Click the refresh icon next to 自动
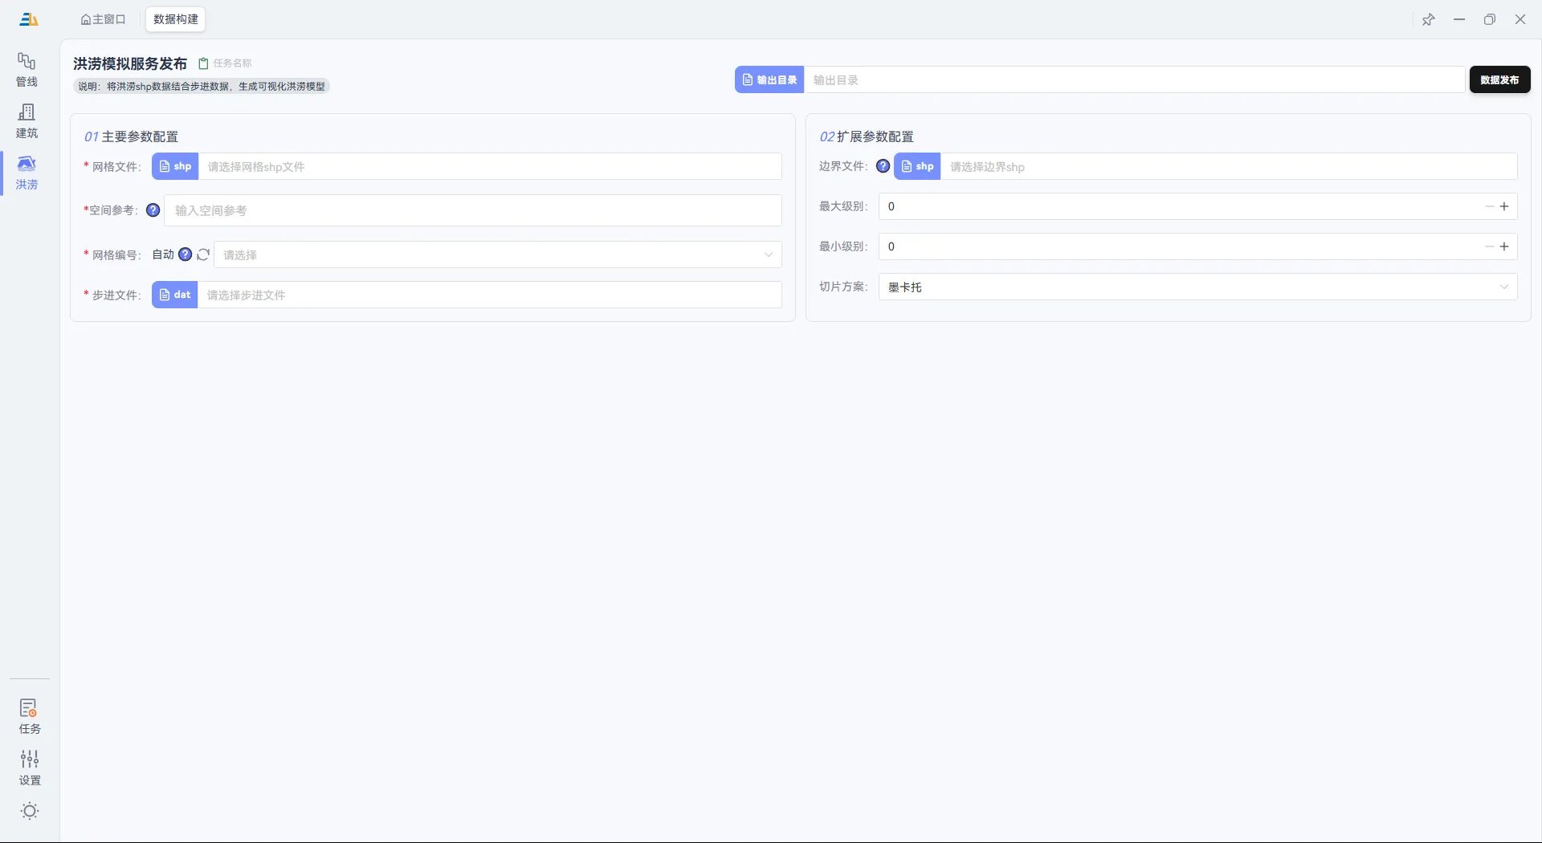Screen dimensions: 1542x843 [x=203, y=255]
